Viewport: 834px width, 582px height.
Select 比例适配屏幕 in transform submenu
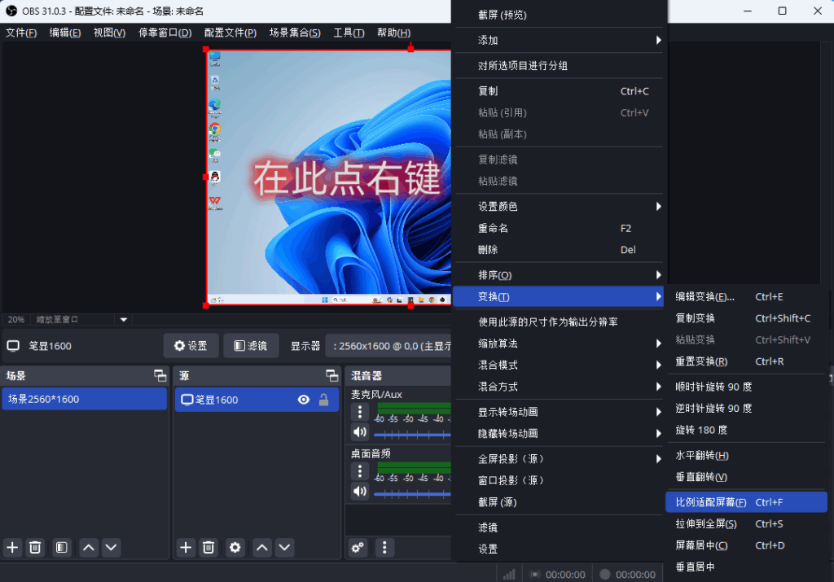click(x=746, y=502)
